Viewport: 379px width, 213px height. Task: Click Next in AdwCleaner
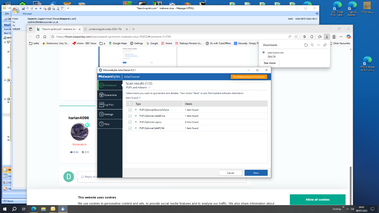[256, 173]
